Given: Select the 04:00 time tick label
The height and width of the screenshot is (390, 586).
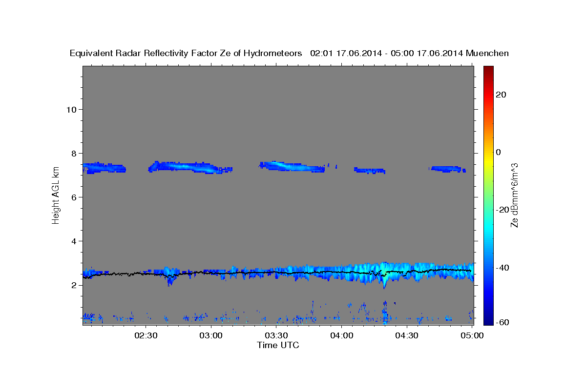Looking at the screenshot, I should click(x=341, y=335).
